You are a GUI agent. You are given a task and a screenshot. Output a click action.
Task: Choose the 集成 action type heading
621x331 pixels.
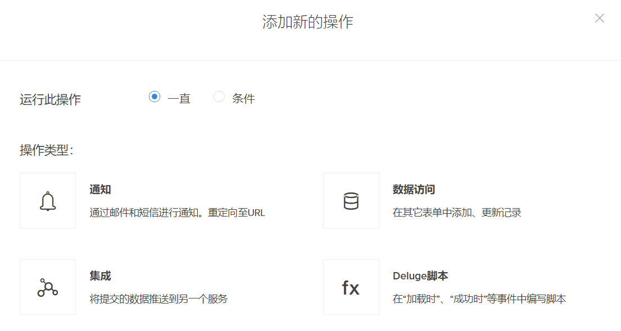pyautogui.click(x=100, y=276)
